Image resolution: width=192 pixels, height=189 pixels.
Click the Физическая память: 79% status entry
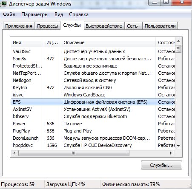131,184
